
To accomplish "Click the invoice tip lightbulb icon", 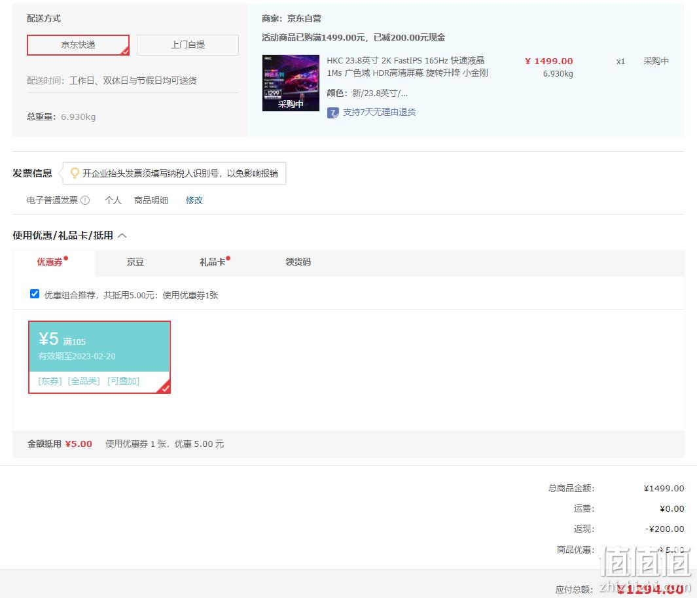I will pos(75,173).
